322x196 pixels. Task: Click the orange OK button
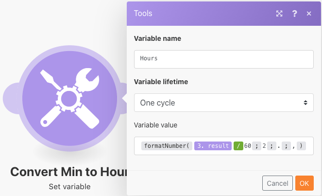tap(305, 183)
